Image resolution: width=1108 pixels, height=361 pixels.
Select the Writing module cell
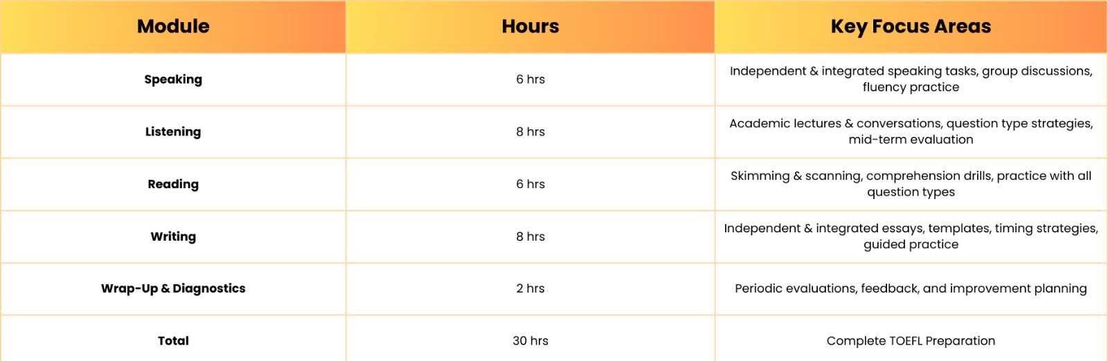pyautogui.click(x=173, y=237)
